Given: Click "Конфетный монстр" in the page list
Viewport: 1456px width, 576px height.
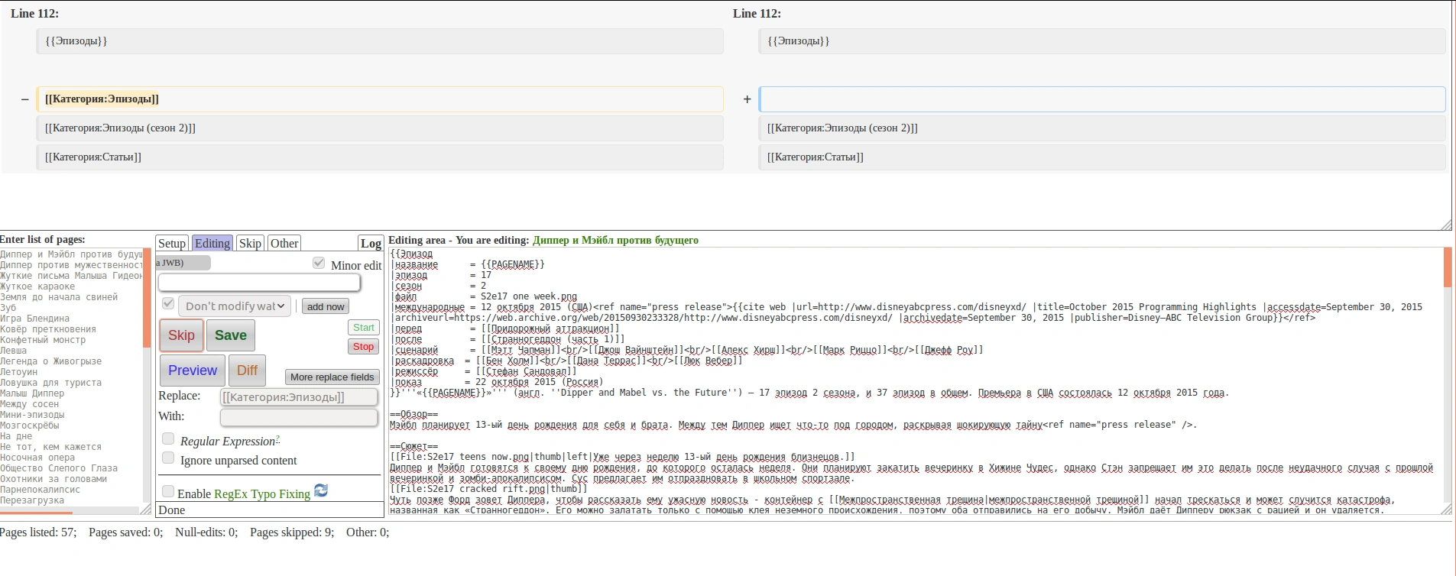Looking at the screenshot, I should click(43, 340).
